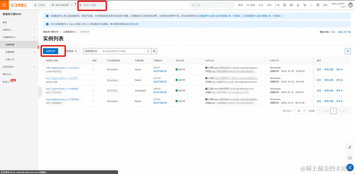
Task: Open the 版本发布记录 link in banner
Action: (131, 24)
